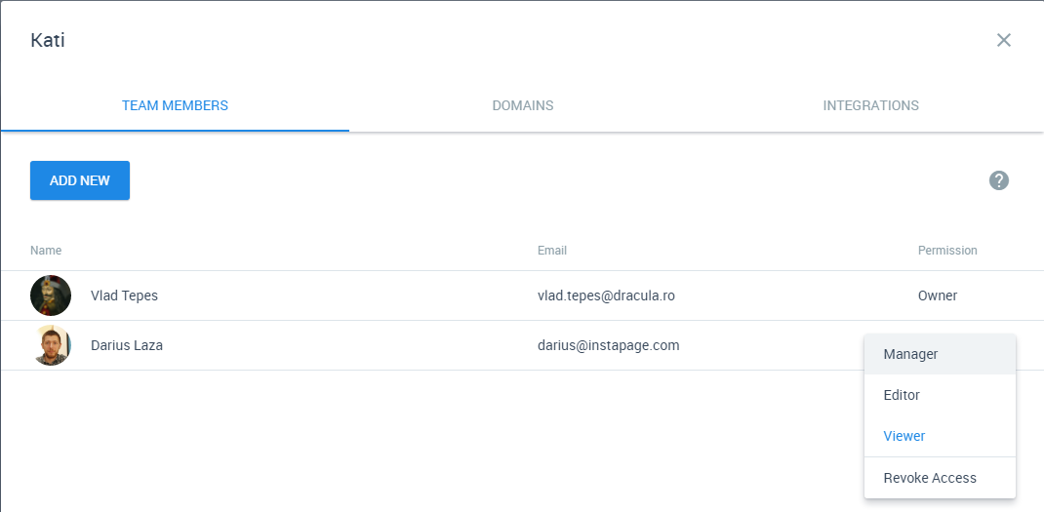Click Vlad Tepes's avatar picture

[51, 295]
